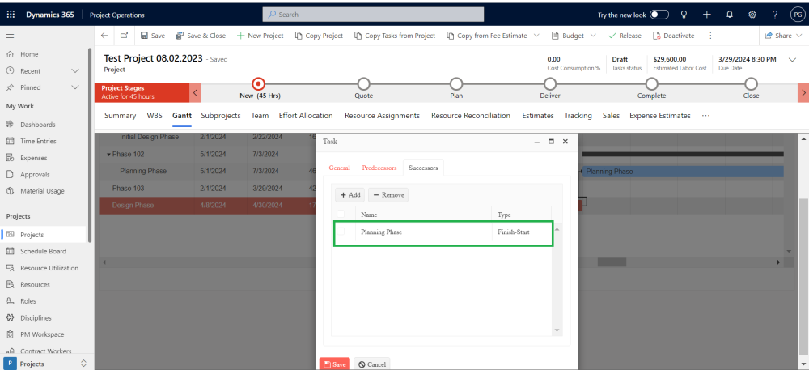Switch to General tab in Task dialog
Viewport: 809px width, 370px height.
tap(339, 168)
